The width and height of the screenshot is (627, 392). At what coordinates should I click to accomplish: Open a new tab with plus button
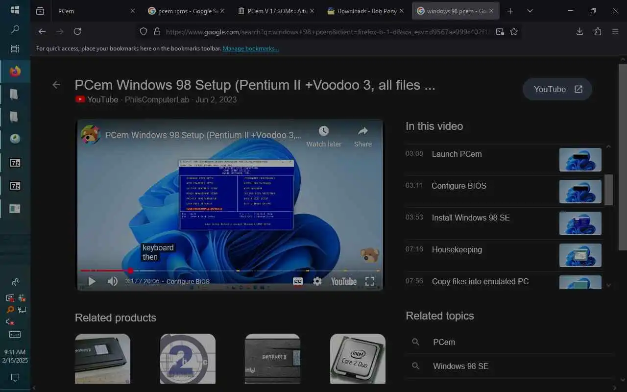[510, 11]
